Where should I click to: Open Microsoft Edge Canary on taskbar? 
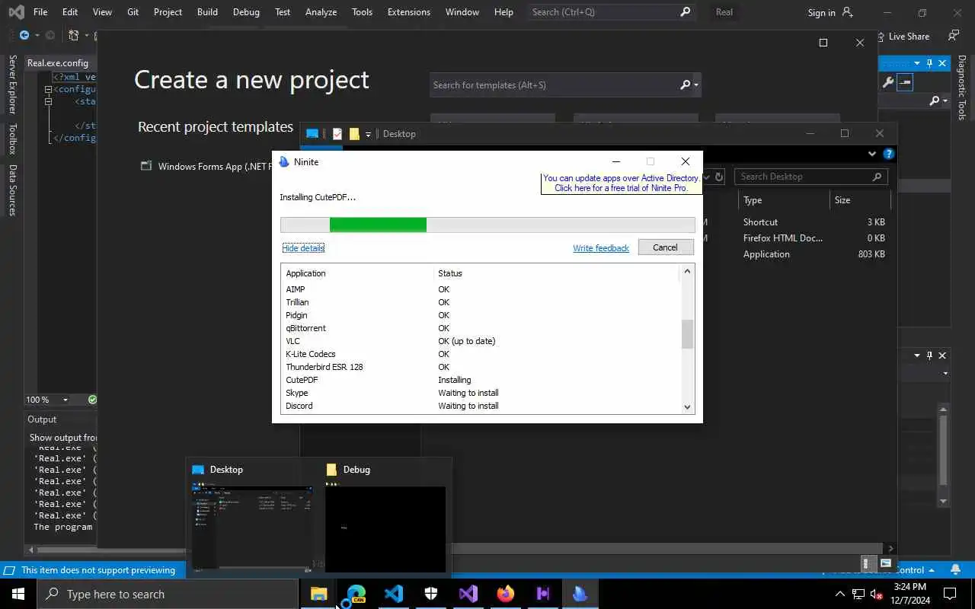[356, 594]
